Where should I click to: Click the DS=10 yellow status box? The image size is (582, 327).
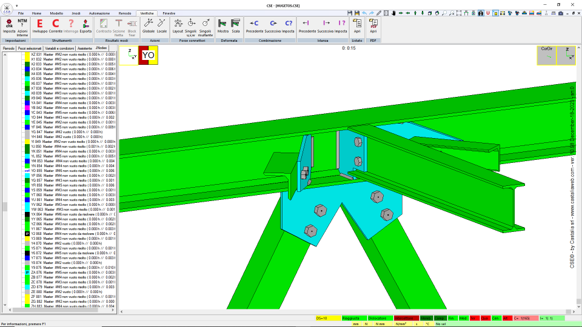coord(328,319)
